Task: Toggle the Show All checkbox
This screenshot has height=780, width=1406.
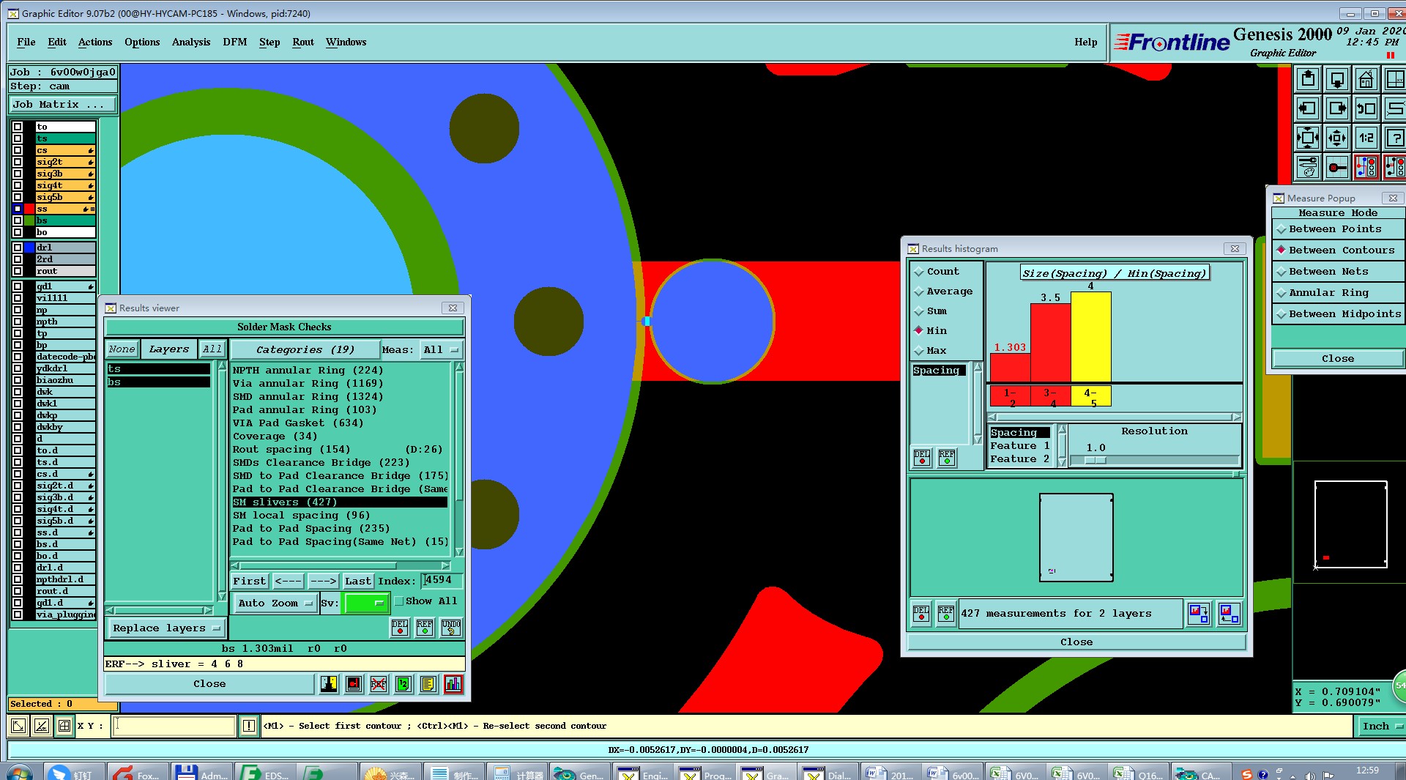Action: pos(399,601)
